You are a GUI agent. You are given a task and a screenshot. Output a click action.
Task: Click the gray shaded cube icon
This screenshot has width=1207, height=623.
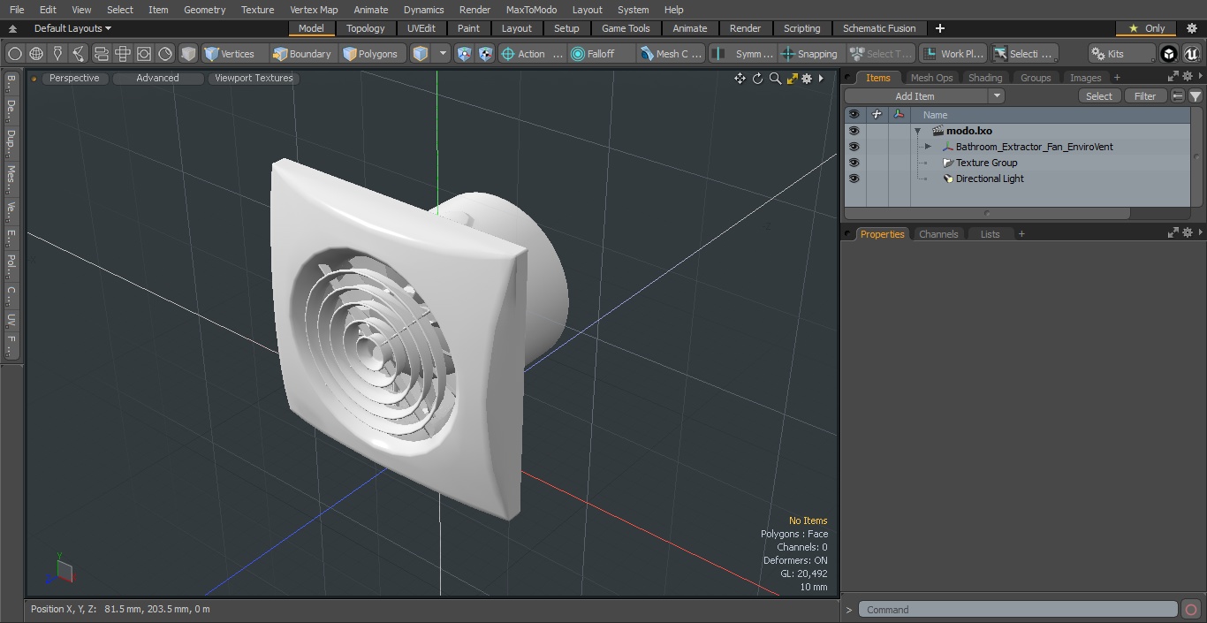(x=188, y=54)
